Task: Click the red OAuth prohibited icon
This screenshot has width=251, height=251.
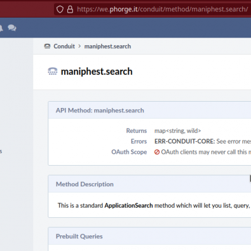Action: (x=157, y=152)
